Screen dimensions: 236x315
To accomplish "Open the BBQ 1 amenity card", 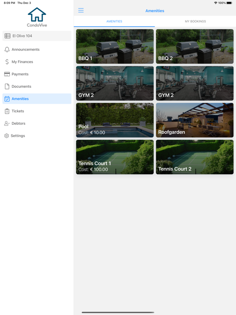I will pyautogui.click(x=115, y=46).
